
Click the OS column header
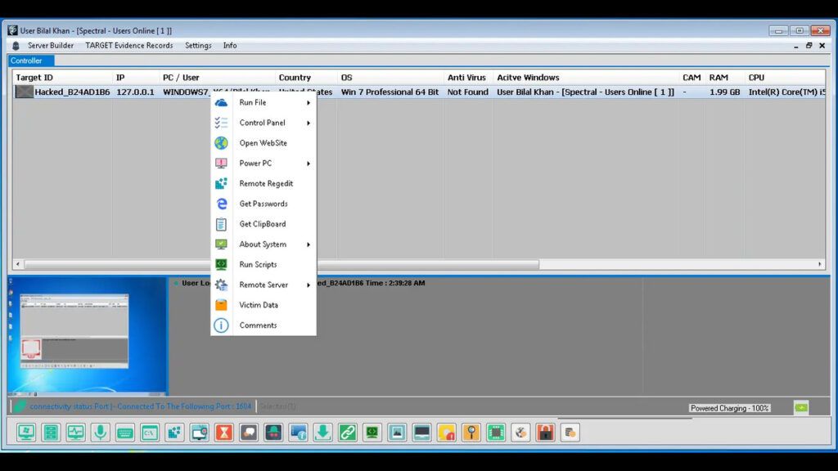(390, 78)
